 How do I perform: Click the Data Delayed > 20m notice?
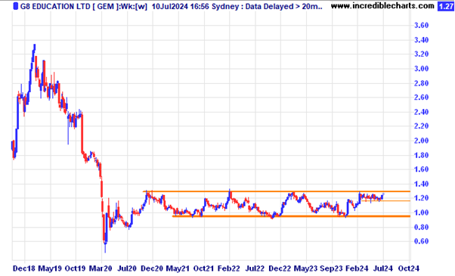coord(283,6)
